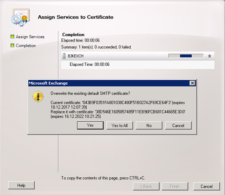Click the BJKEXCH server row name
Image resolution: width=225 pixels, height=195 pixels.
pos(75,56)
